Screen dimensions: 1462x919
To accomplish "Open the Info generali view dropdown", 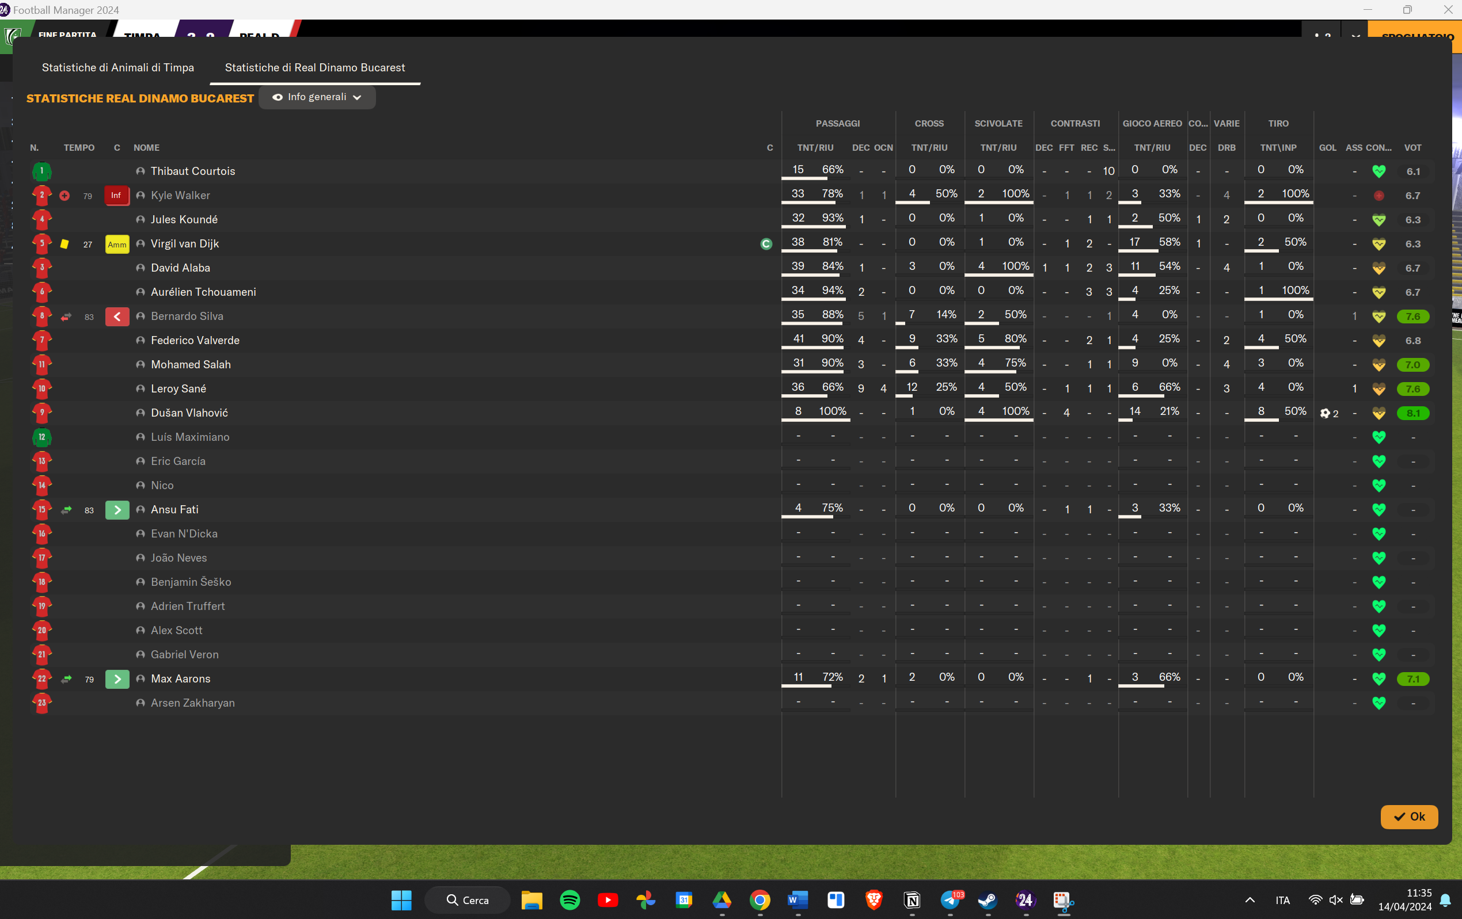I will [317, 97].
